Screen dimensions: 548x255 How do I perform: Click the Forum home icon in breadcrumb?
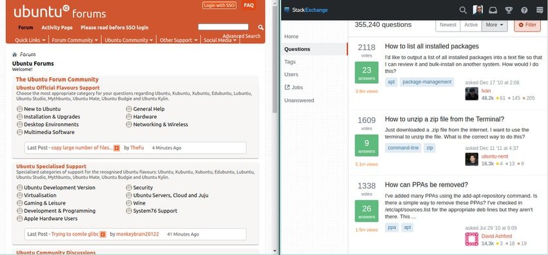click(x=15, y=55)
